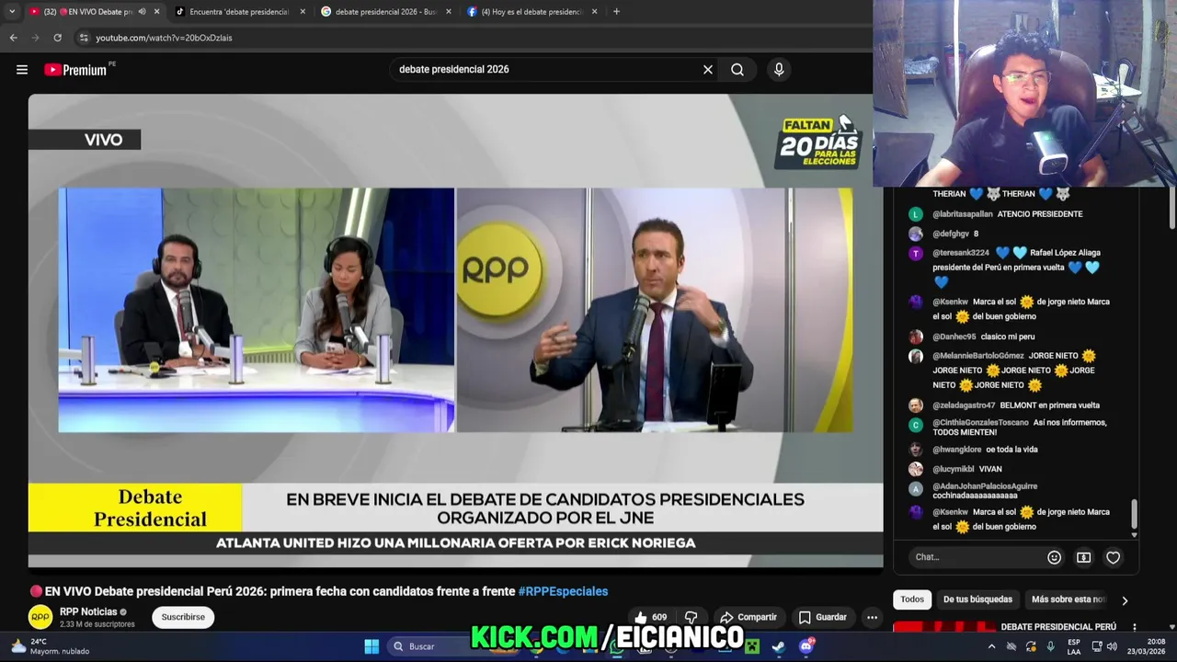The width and height of the screenshot is (1177, 662).
Task: Open the tab search dropdown arrow
Action: point(12,12)
